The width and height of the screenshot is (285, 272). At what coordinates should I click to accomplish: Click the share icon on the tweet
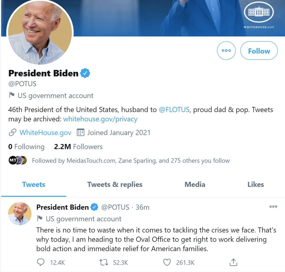(x=233, y=262)
